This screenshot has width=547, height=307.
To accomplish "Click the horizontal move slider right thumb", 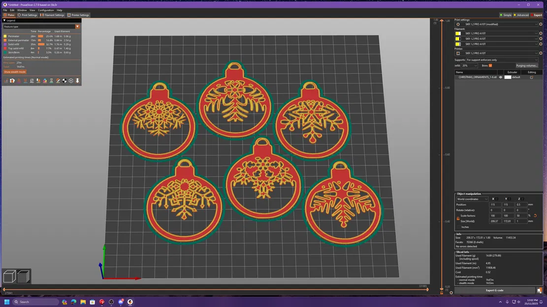I will tap(428, 289).
